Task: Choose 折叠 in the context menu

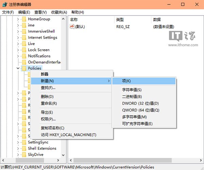Action: tap(72, 74)
